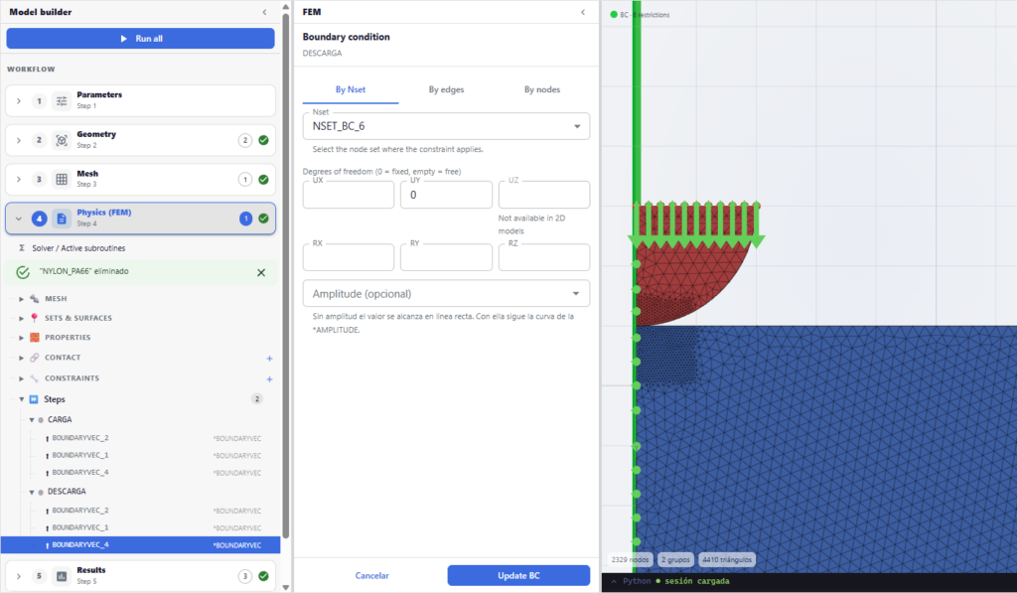Click the RZ degree of freedom field
Viewport: 1017px width, 593px height.
(544, 257)
